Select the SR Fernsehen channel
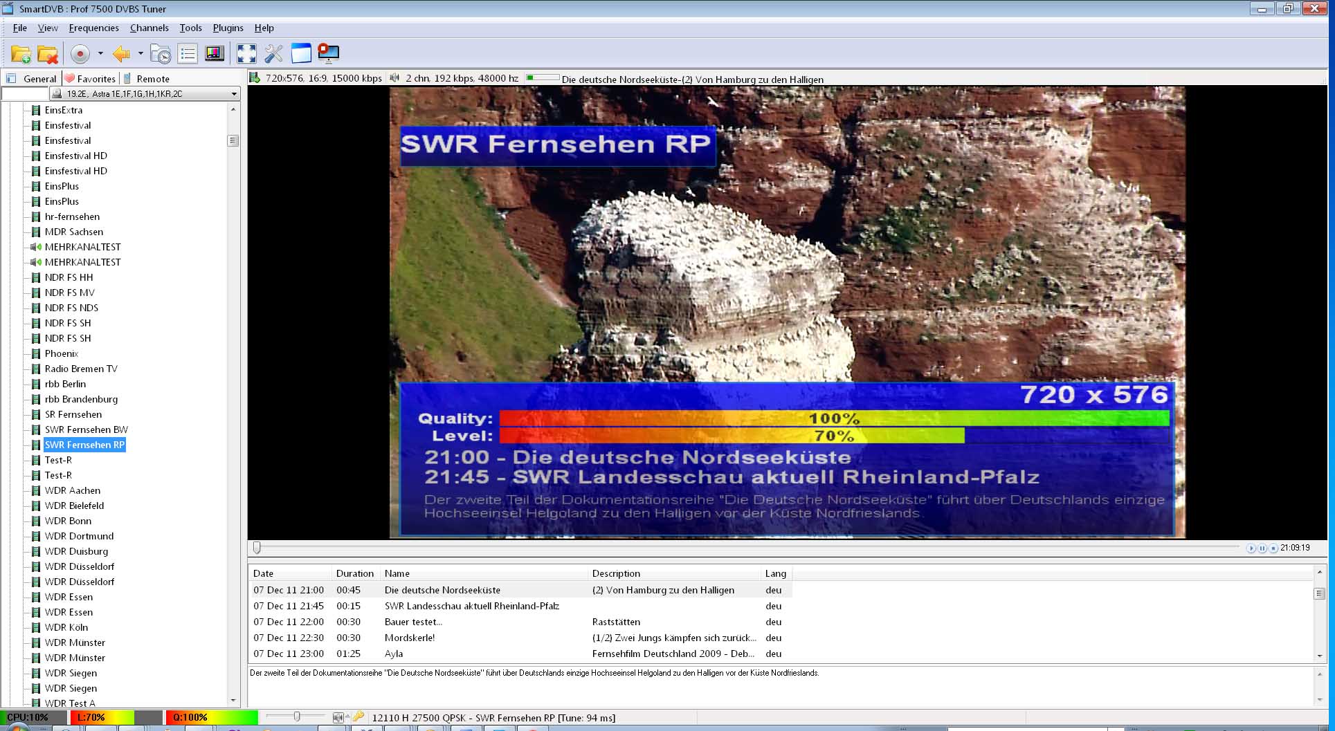 (x=73, y=414)
